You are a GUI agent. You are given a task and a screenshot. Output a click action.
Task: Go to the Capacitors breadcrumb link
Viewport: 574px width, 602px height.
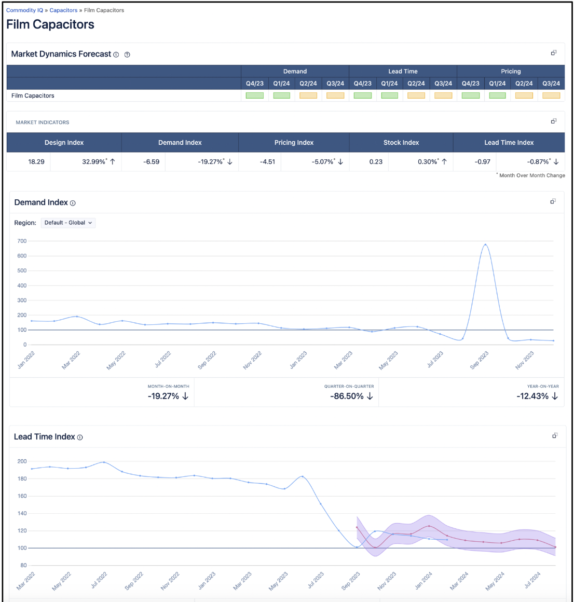(x=63, y=10)
